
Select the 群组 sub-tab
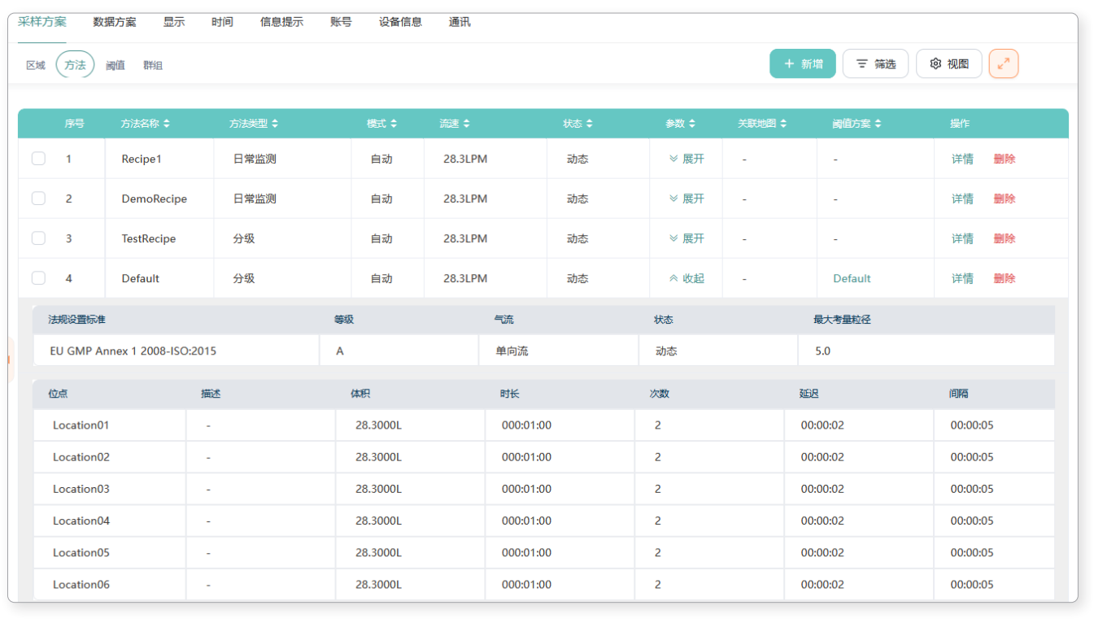point(153,65)
